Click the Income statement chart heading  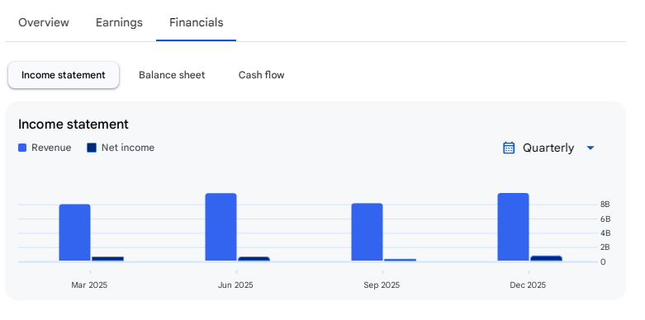(x=74, y=124)
